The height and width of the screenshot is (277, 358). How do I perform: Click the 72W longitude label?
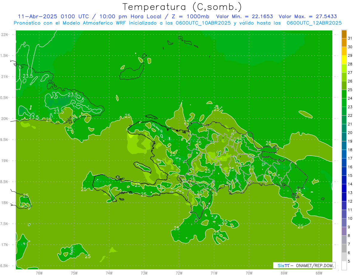click(179, 273)
